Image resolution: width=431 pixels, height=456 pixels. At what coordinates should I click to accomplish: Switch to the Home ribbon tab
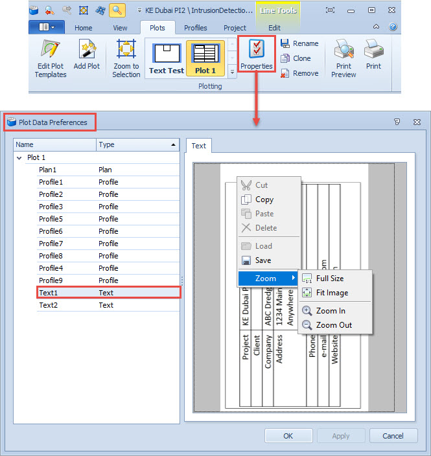[83, 28]
